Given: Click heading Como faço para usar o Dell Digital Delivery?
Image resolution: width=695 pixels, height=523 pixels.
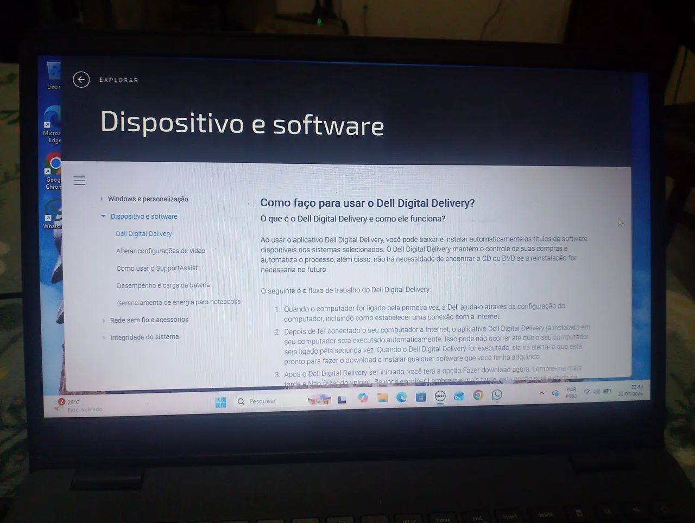Looking at the screenshot, I should point(368,203).
